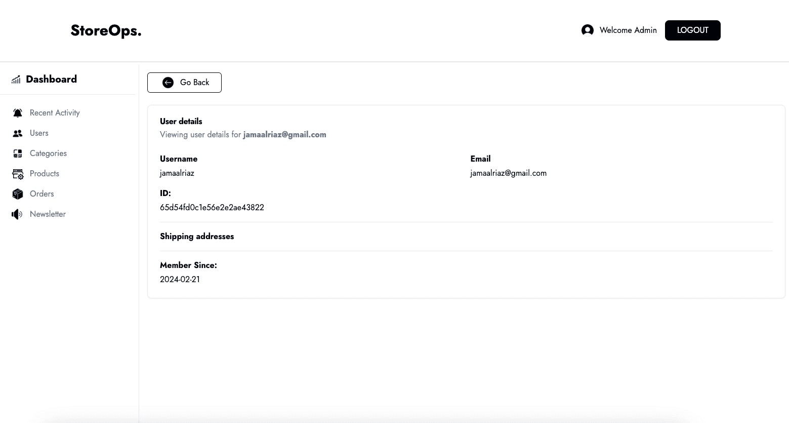Click the StoreOps. logo
The width and height of the screenshot is (789, 423).
pos(106,31)
